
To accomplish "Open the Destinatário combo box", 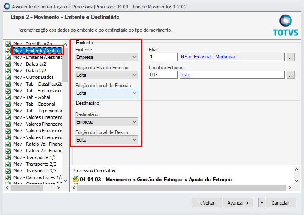I will [106, 122].
